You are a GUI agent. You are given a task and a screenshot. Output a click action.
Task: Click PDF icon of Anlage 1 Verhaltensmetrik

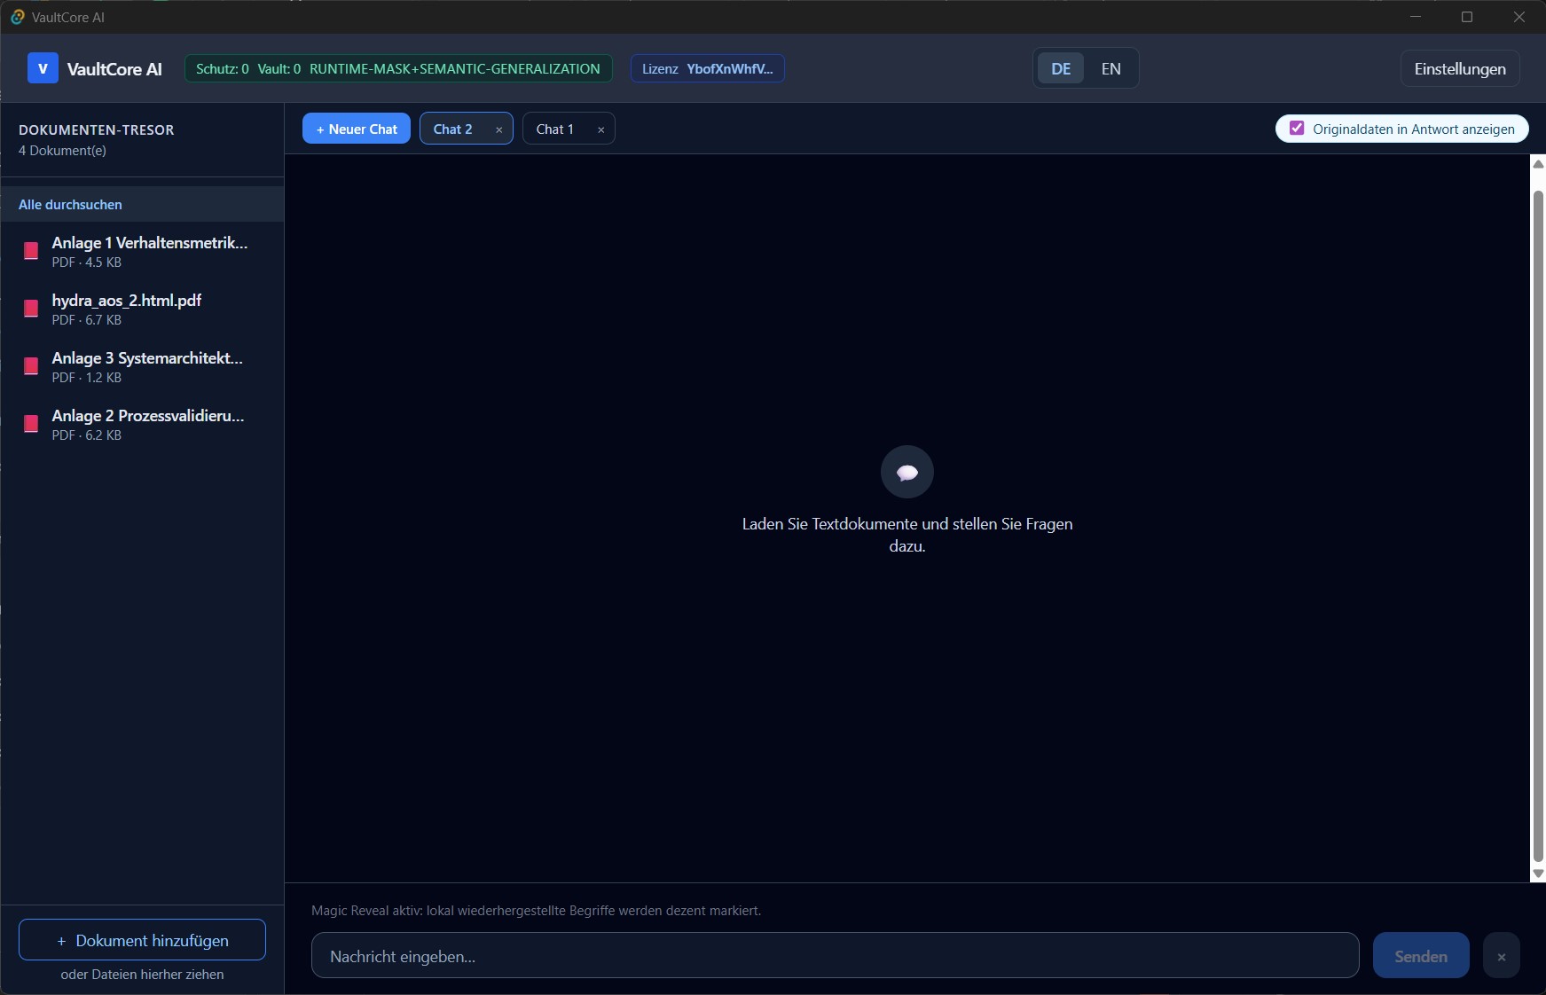[31, 251]
